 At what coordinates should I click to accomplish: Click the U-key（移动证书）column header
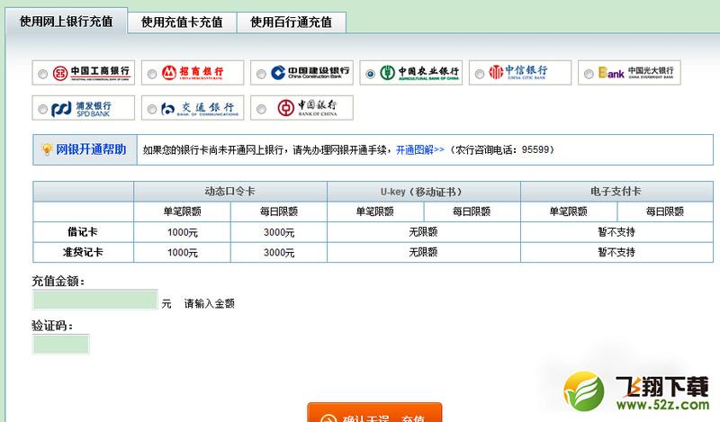coord(423,192)
